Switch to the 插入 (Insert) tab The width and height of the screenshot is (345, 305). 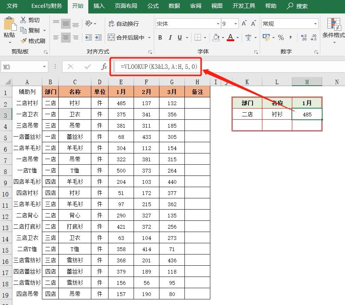pyautogui.click(x=99, y=6)
